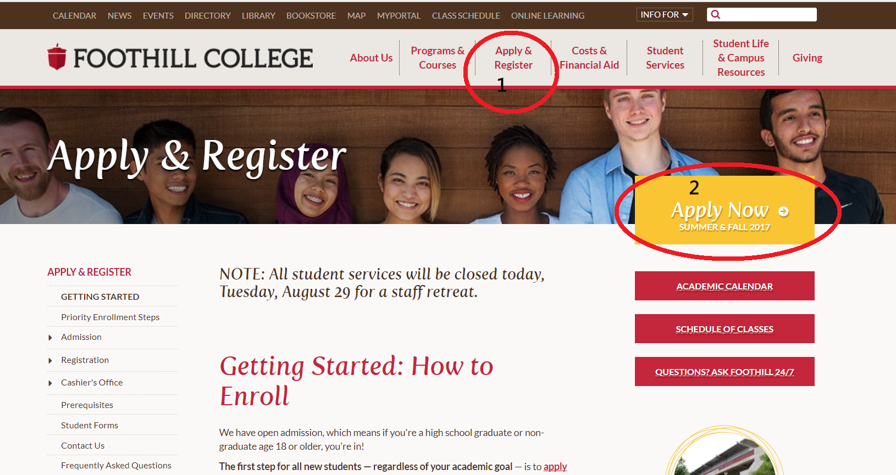Viewport: 896px width, 475px height.
Task: Click the Apply Now arrow icon
Action: click(783, 211)
